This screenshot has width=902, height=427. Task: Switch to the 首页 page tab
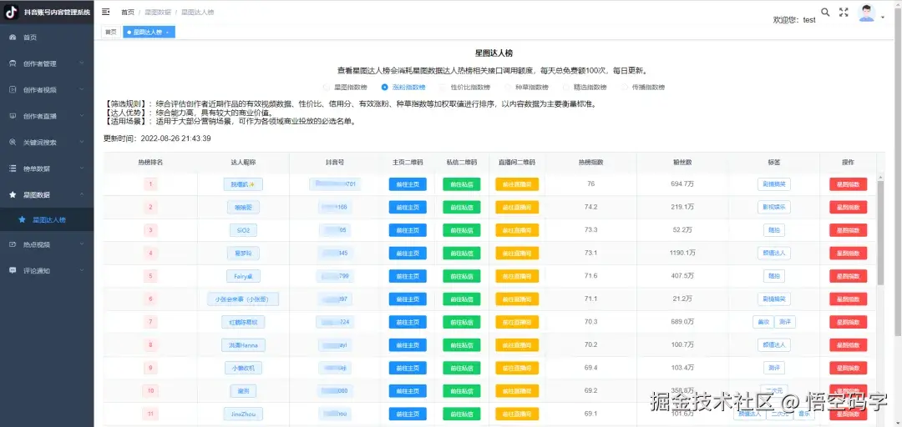tap(110, 33)
